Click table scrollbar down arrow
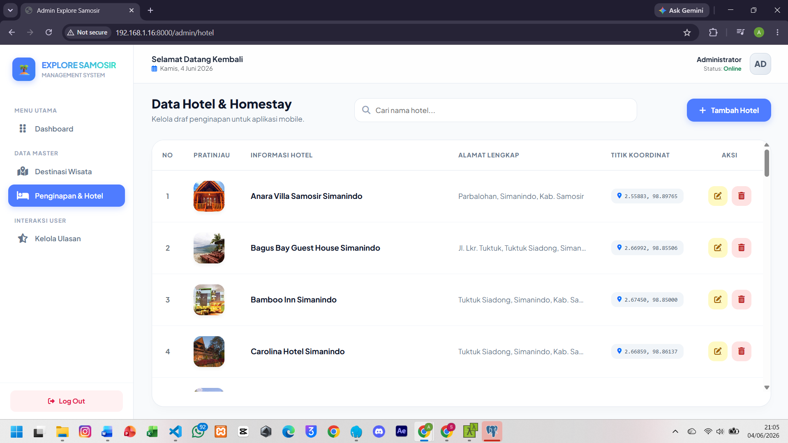The width and height of the screenshot is (788, 443). (x=767, y=388)
